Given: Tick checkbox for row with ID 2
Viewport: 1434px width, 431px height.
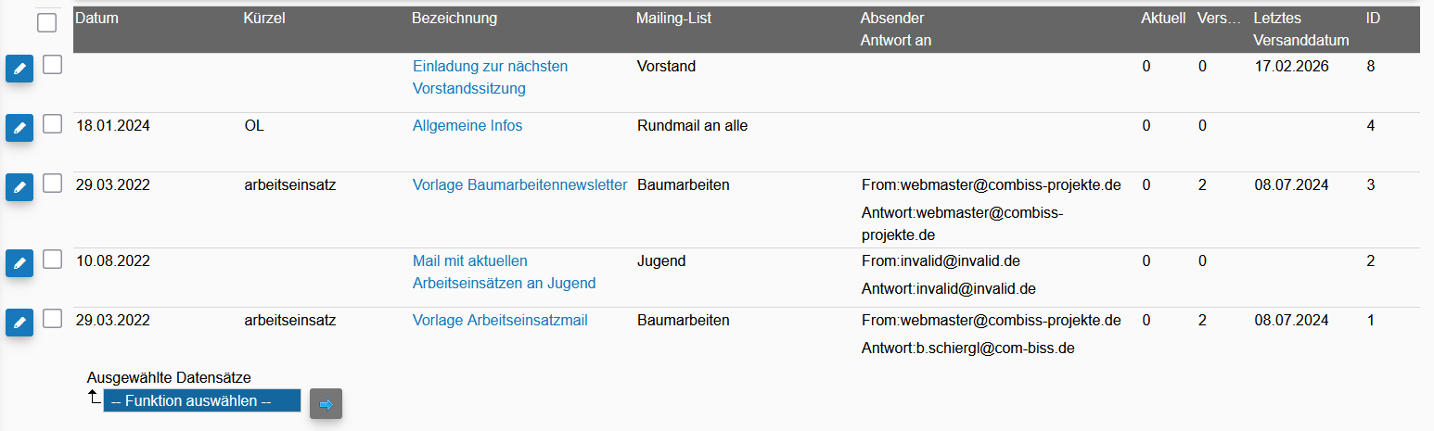Looking at the screenshot, I should click(53, 259).
